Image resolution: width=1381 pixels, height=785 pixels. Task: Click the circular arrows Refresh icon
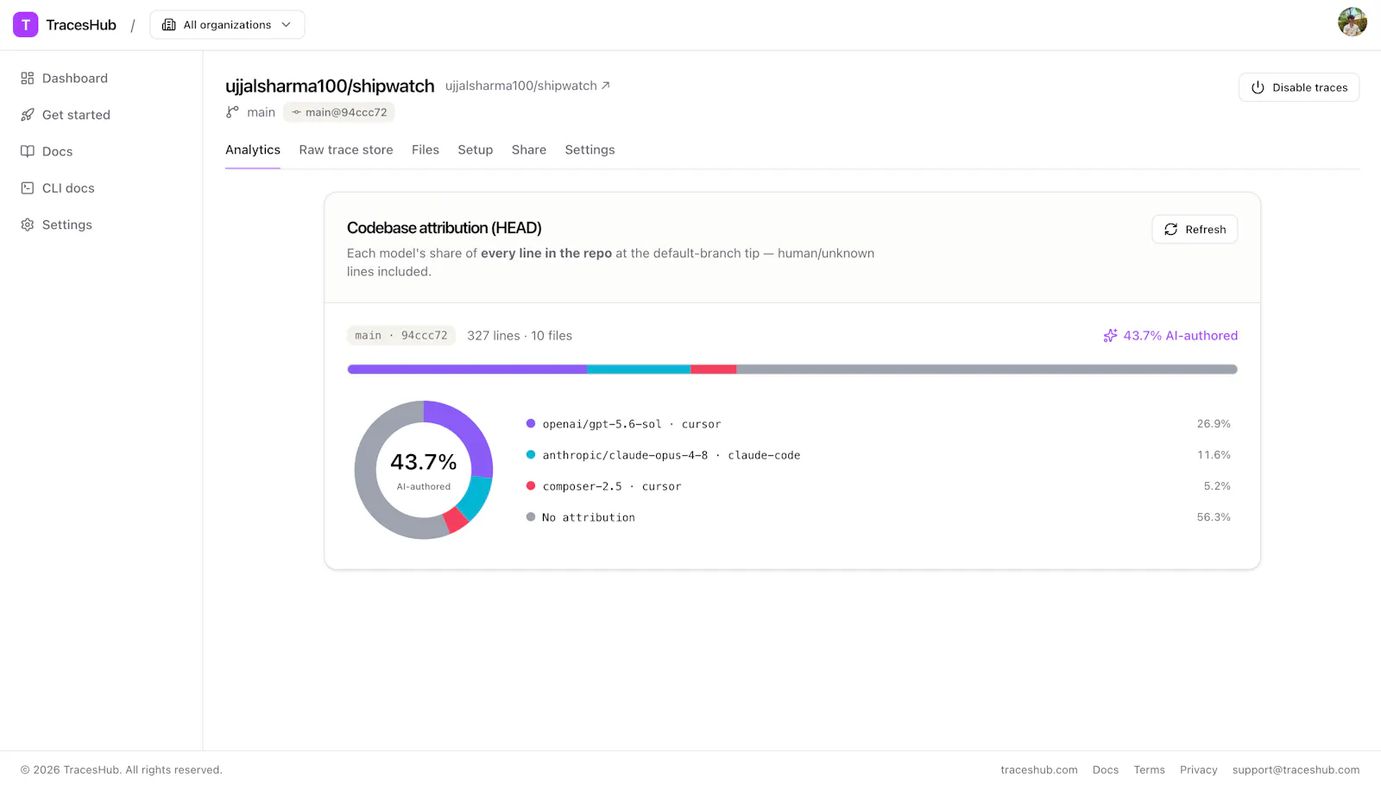click(x=1171, y=230)
